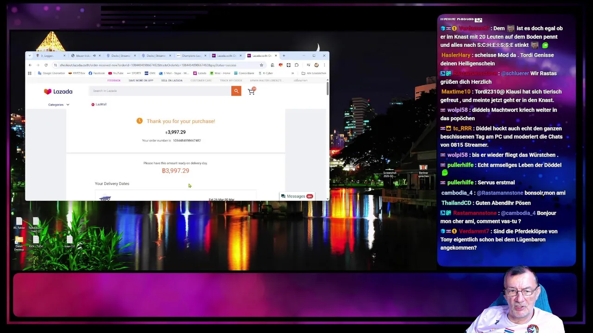Click the orange search magnifier button

click(236, 91)
